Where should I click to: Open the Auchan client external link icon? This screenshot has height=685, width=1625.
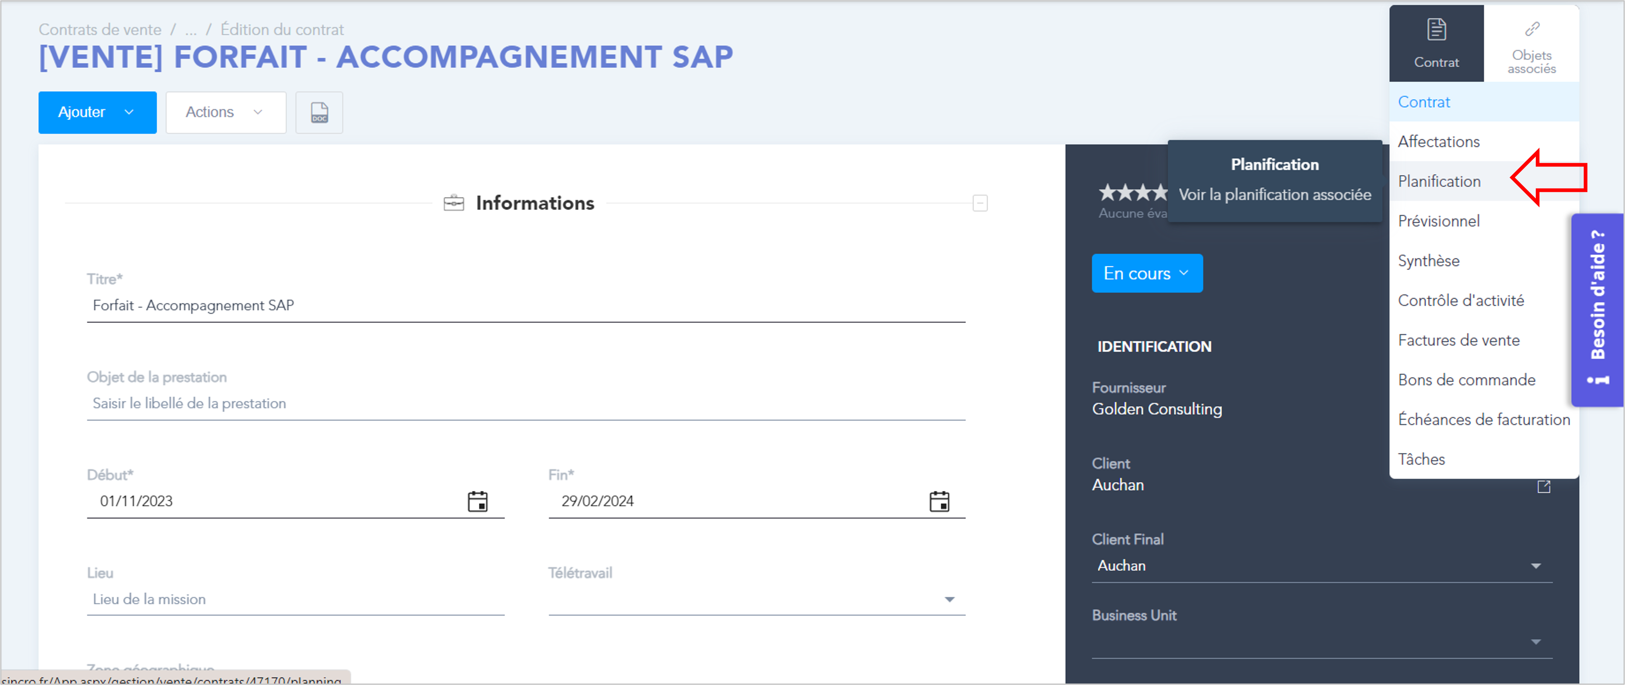point(1544,486)
